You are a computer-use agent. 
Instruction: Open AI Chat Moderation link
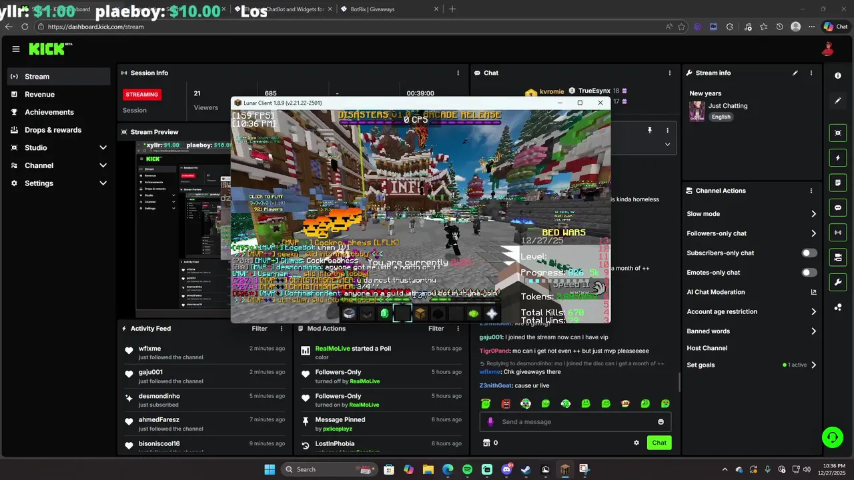point(752,292)
